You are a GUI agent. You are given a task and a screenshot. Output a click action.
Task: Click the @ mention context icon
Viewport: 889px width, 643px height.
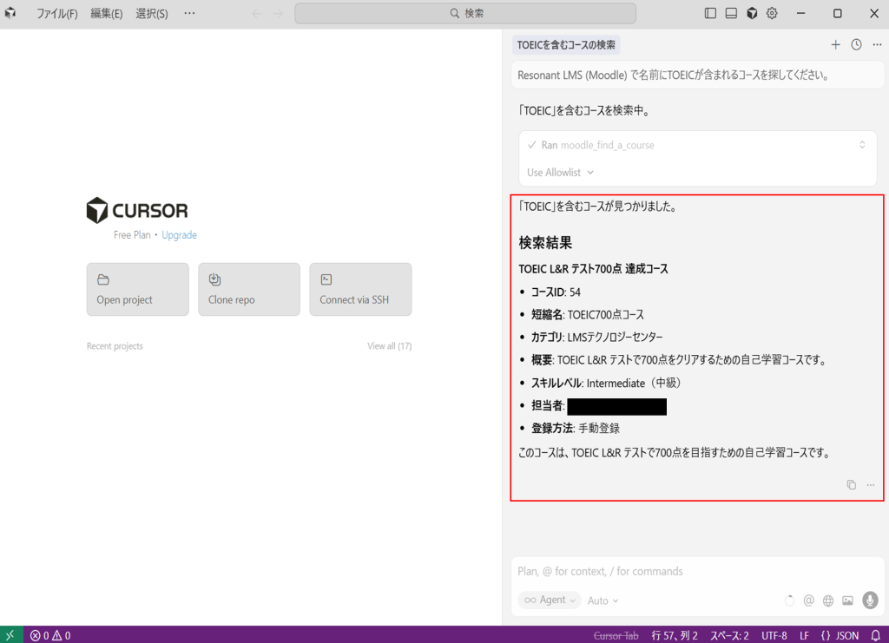point(808,600)
